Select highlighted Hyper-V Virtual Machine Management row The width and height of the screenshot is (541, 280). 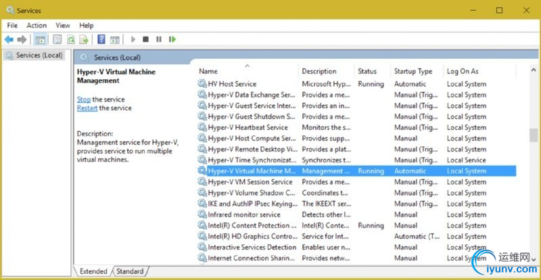[x=357, y=171]
